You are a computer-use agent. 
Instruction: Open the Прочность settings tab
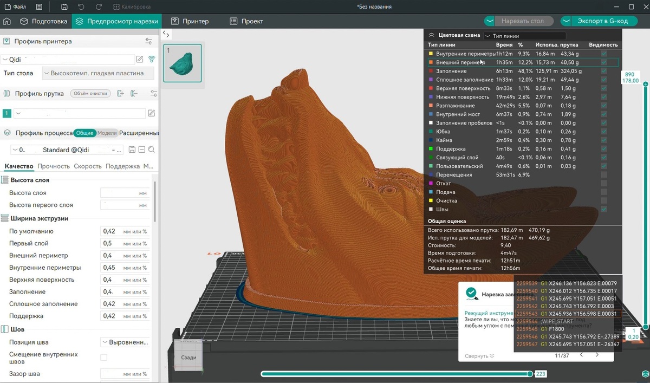tap(54, 166)
